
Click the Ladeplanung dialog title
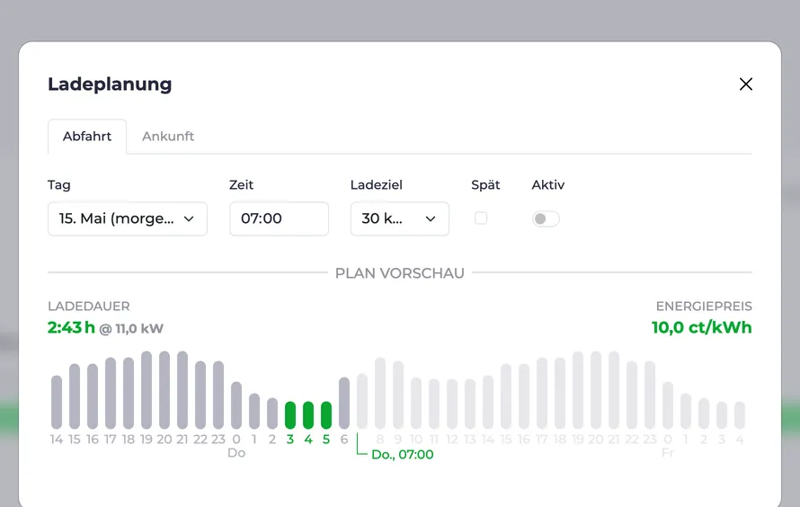pyautogui.click(x=110, y=84)
